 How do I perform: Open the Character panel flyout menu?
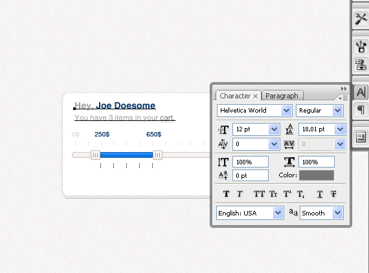[343, 98]
